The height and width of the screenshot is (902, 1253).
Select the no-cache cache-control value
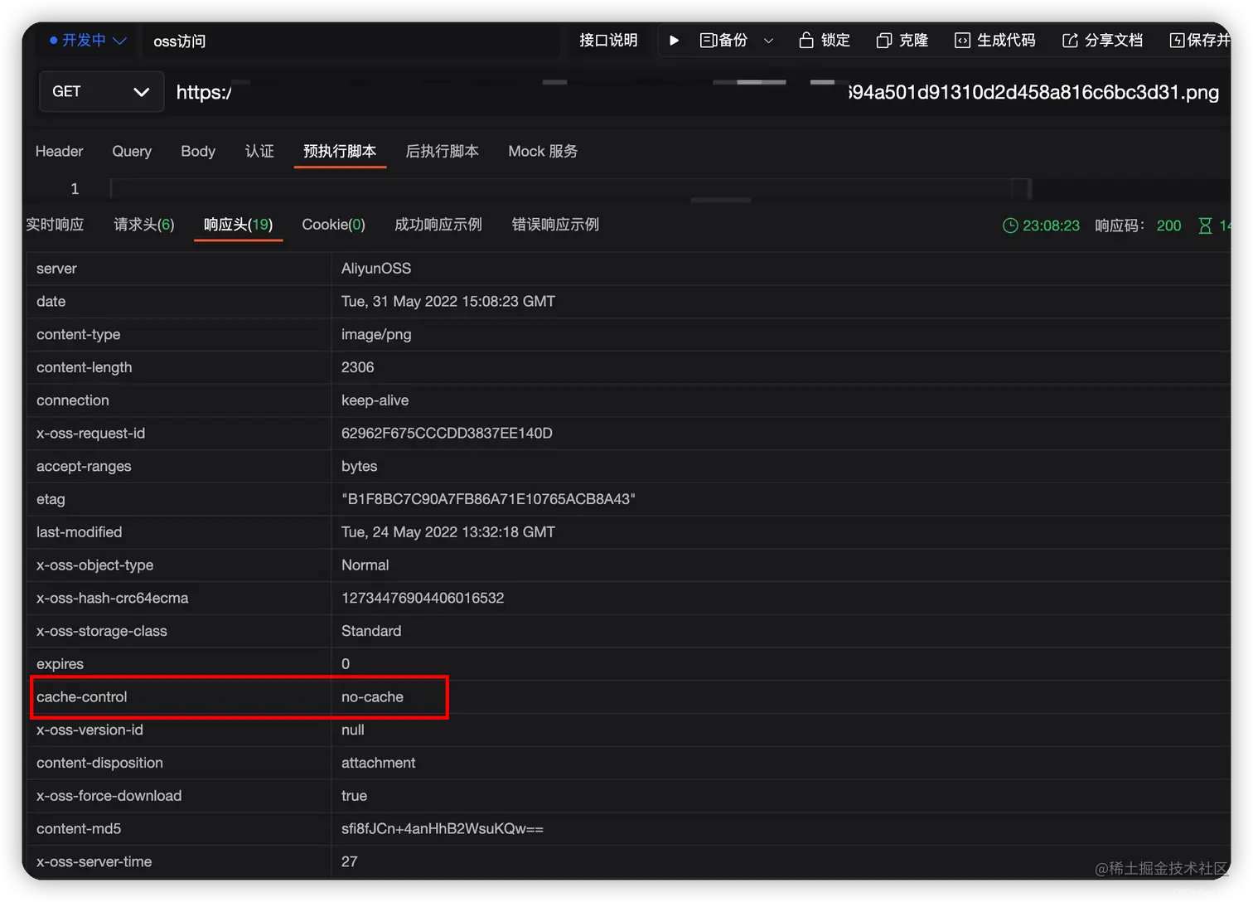click(372, 697)
